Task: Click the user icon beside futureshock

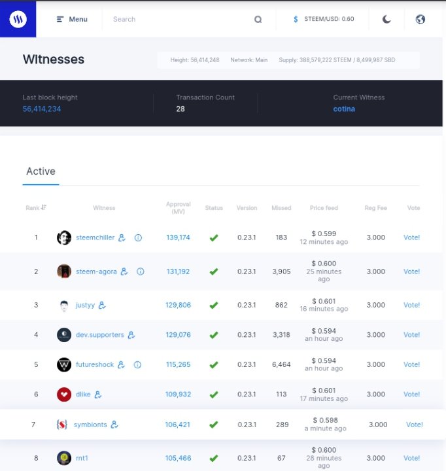Action: [x=121, y=364]
